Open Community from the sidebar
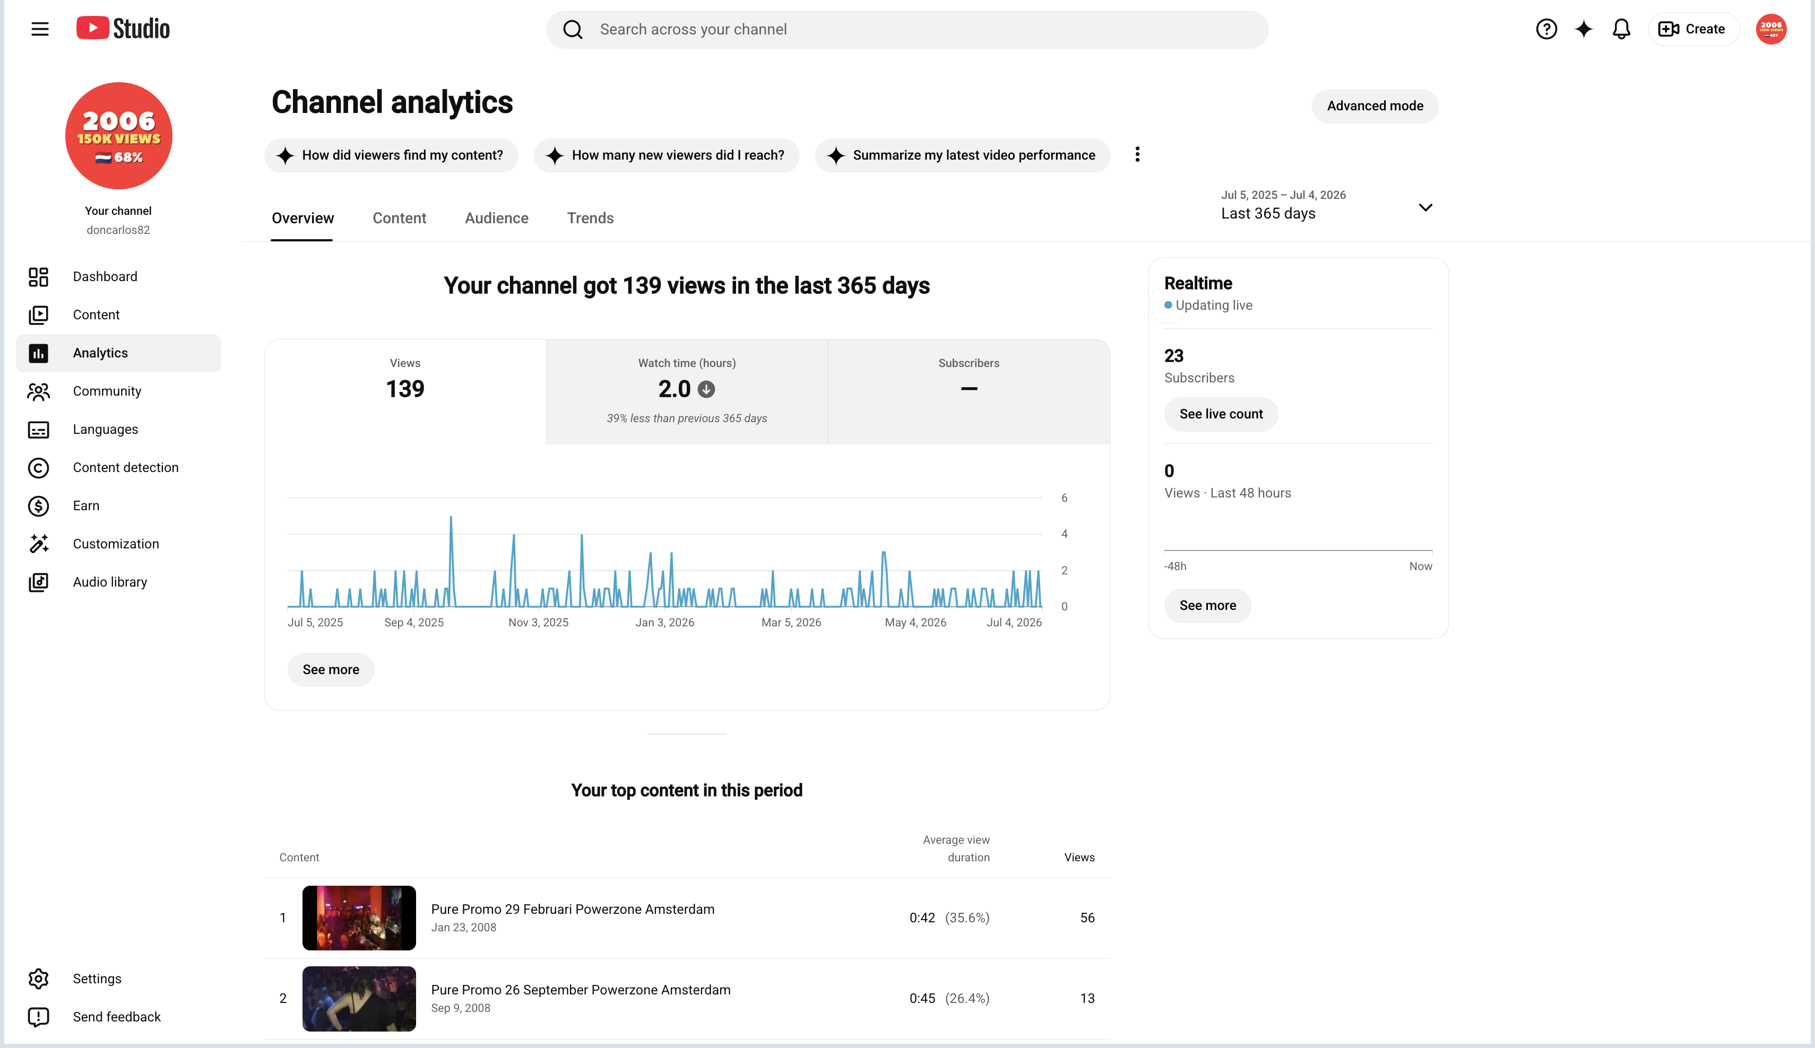Screen dimensions: 1815x1048 (119, 391)
